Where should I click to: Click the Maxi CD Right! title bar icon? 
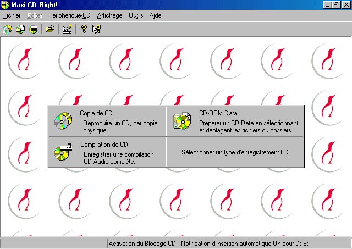coord(5,5)
